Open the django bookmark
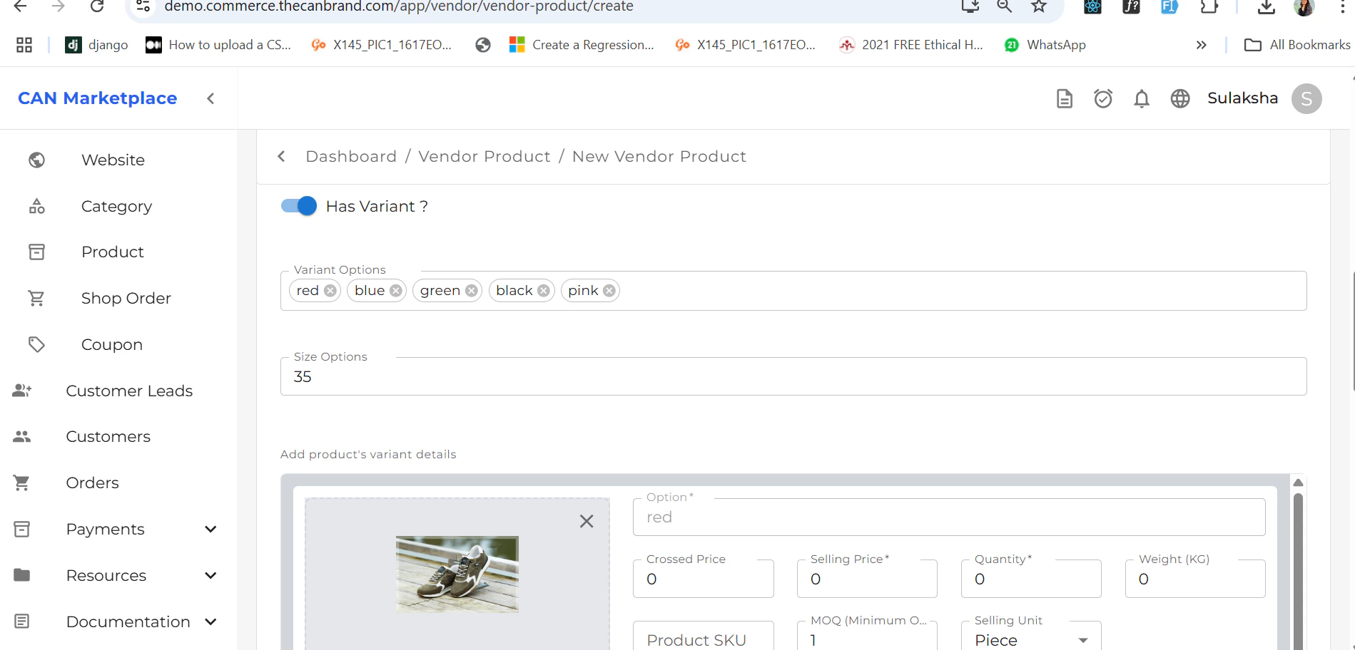This screenshot has width=1355, height=650. (96, 45)
